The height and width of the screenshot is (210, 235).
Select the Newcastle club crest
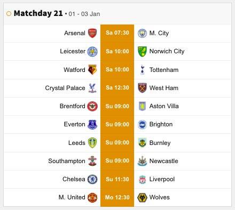tap(142, 161)
